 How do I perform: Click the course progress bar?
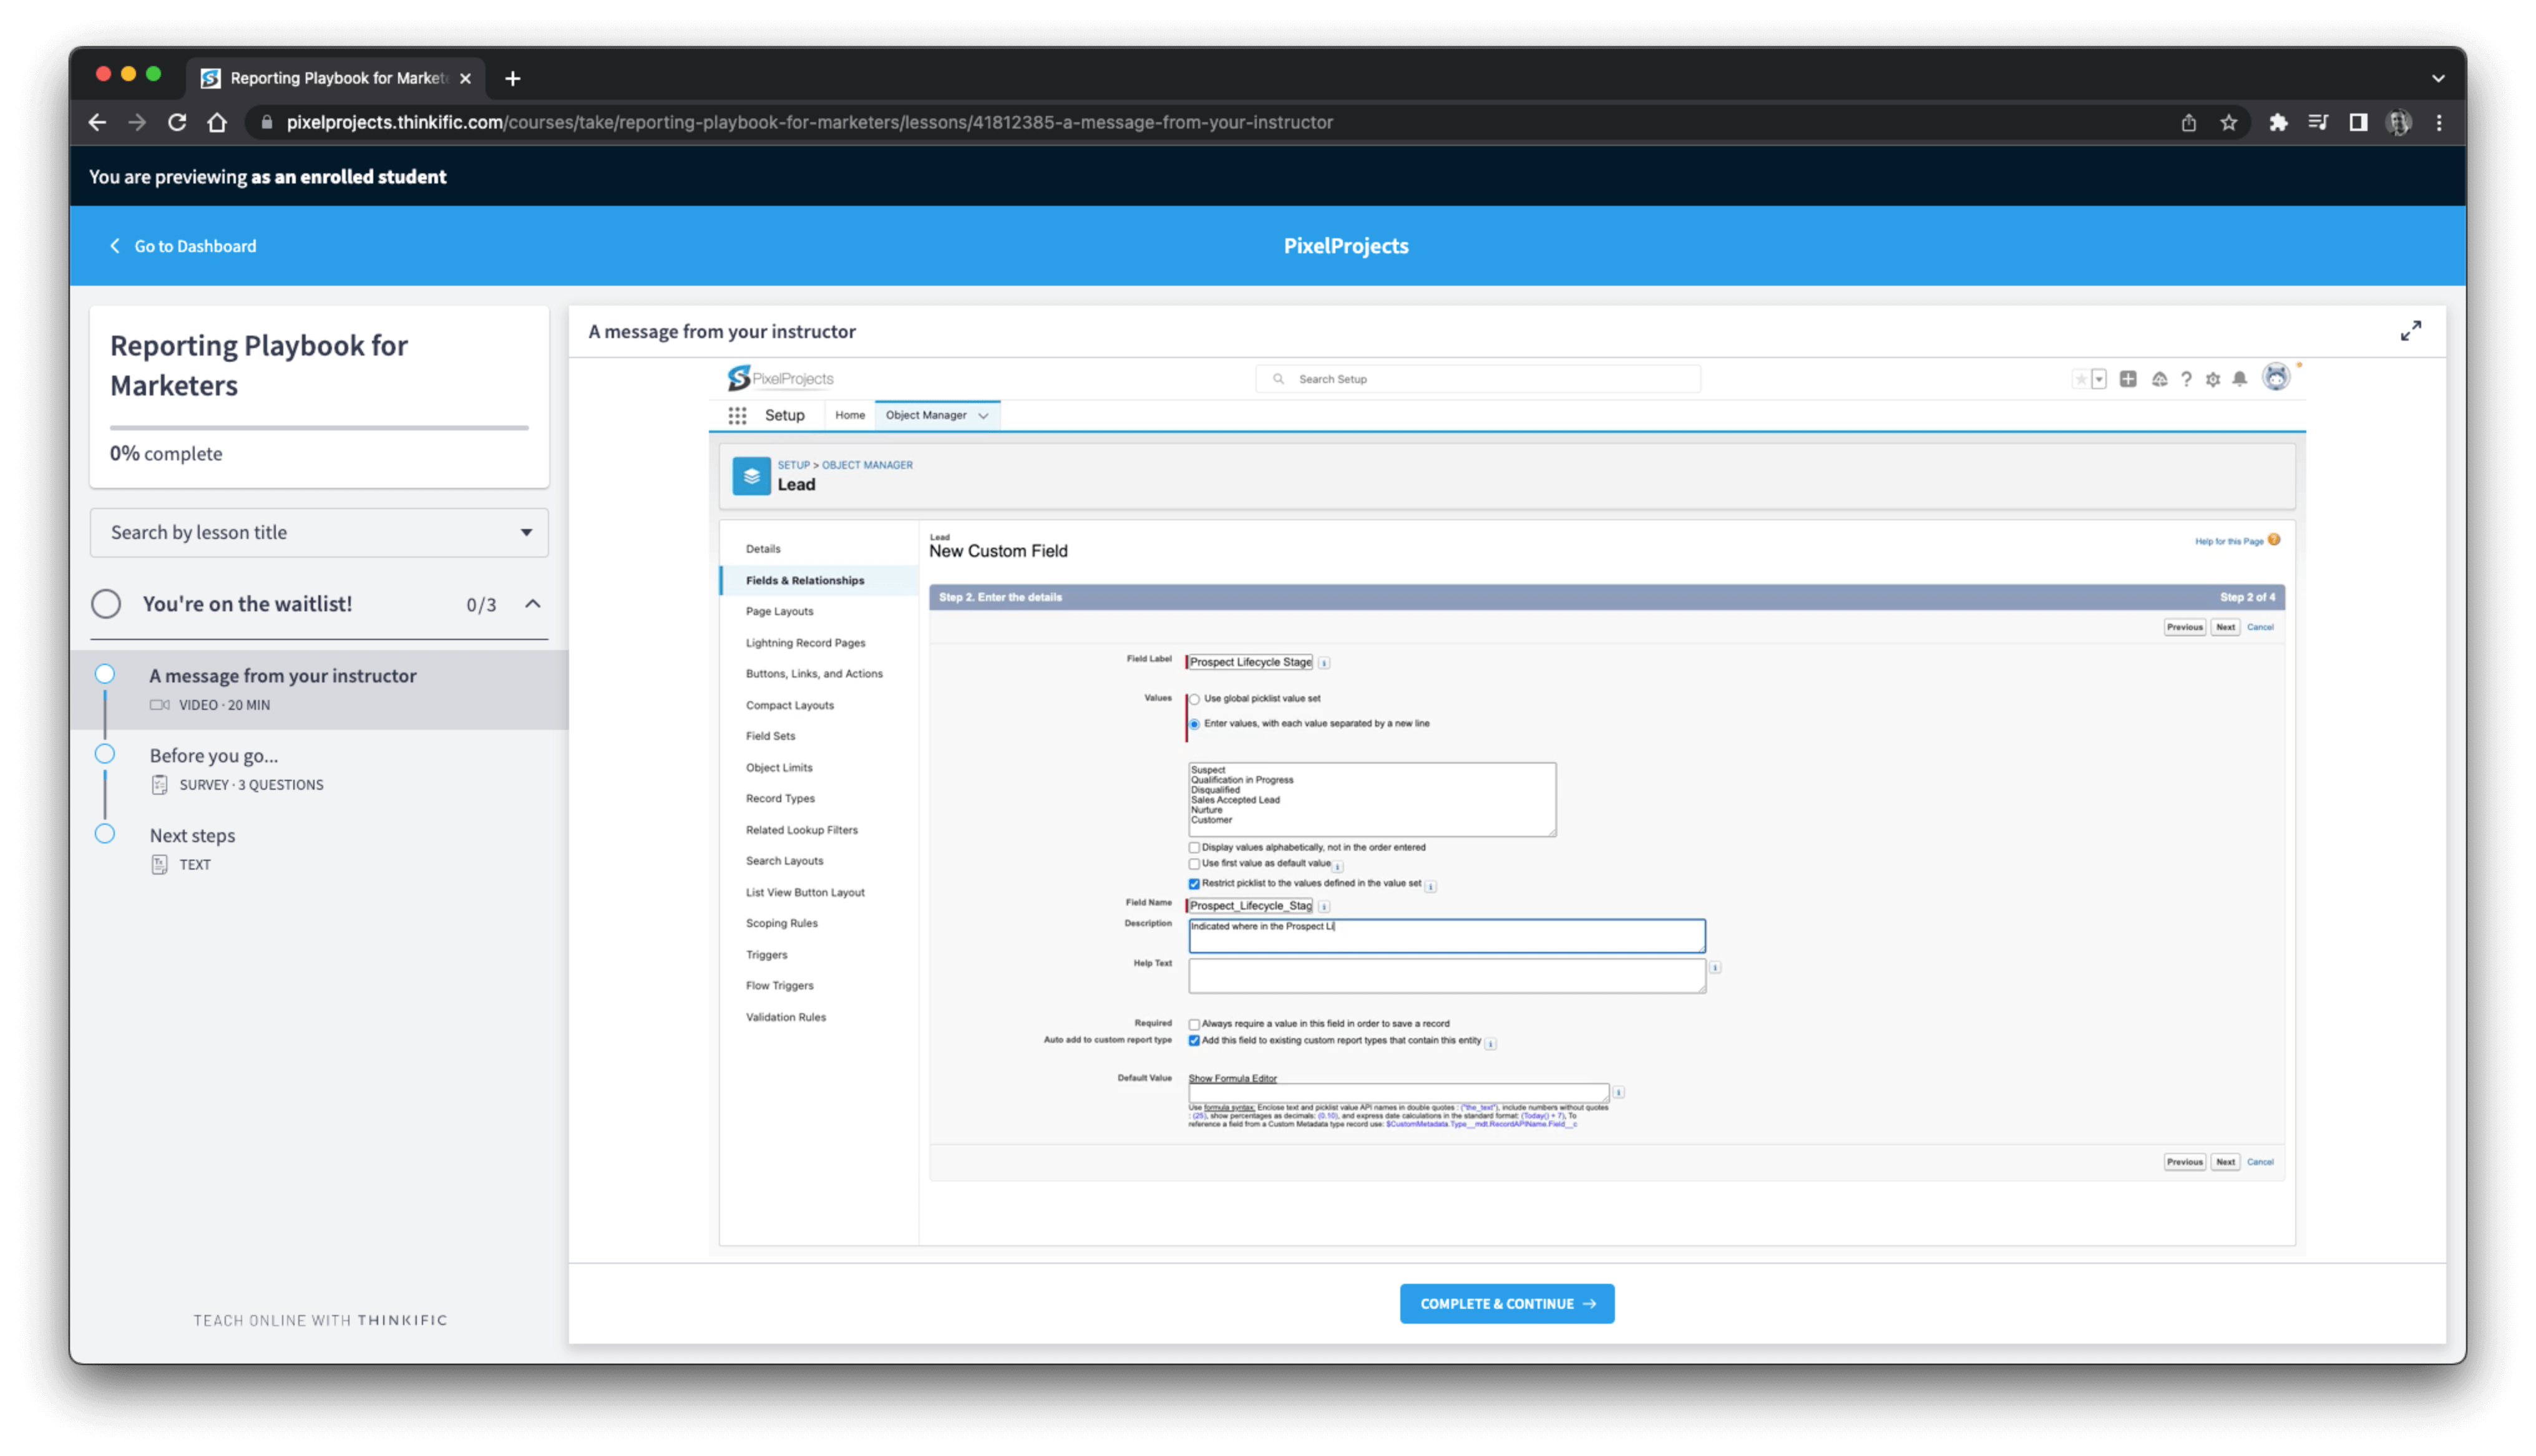(319, 428)
